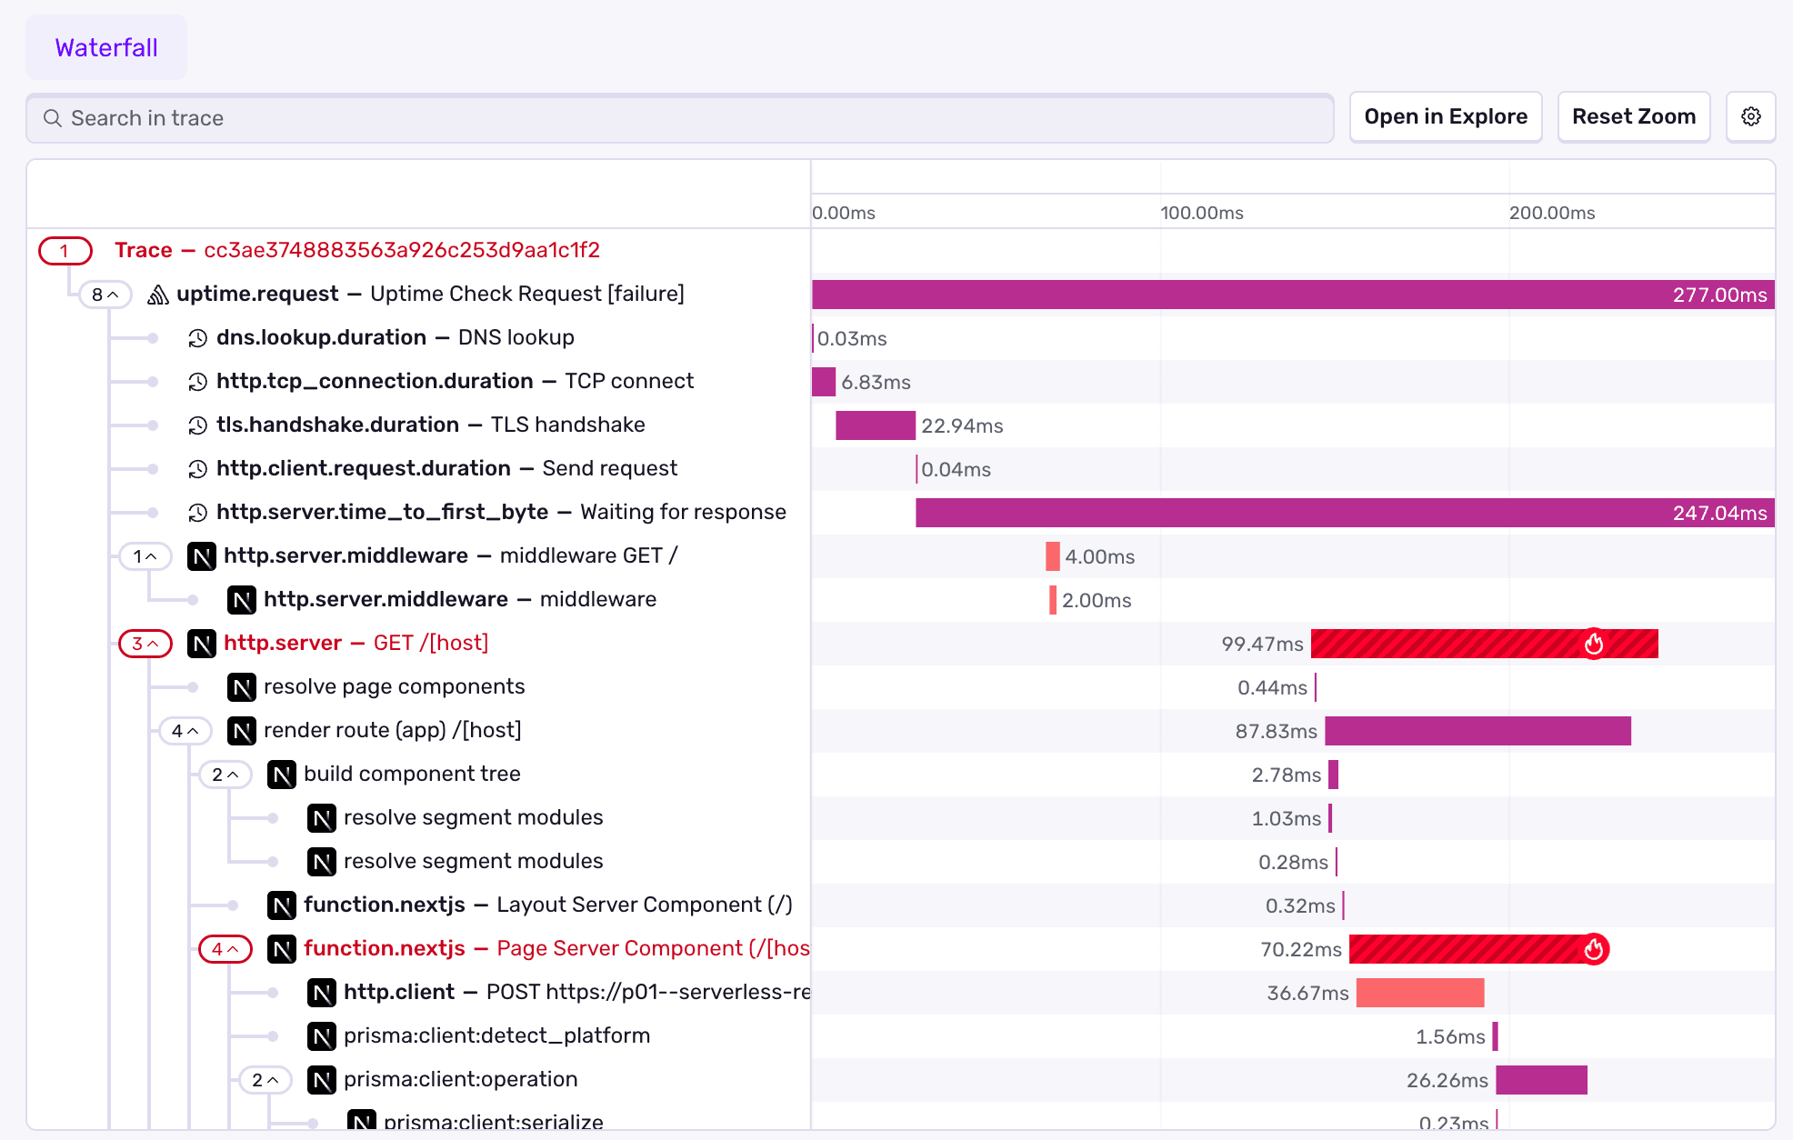Click the settings gear icon
This screenshot has width=1793, height=1140.
(1750, 116)
